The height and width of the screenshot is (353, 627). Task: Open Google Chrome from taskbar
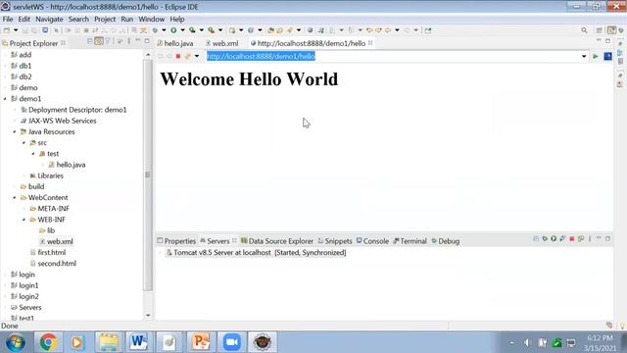48,342
